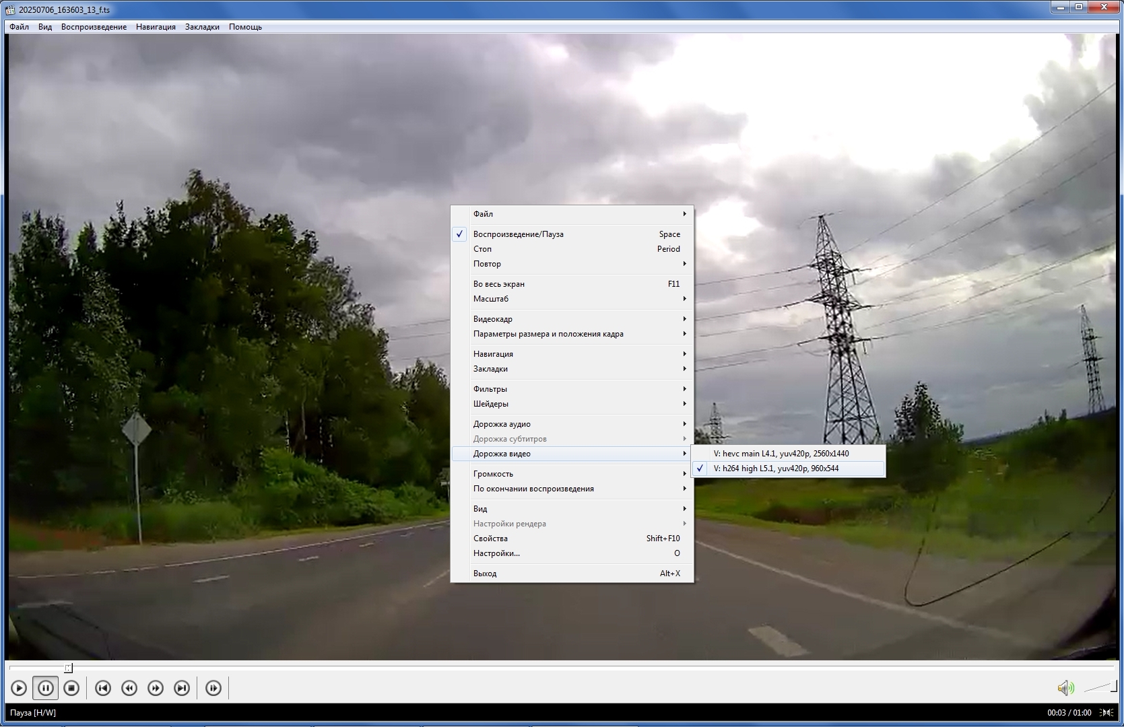The width and height of the screenshot is (1124, 727).
Task: Click the Play button in the toolbar
Action: [19, 688]
